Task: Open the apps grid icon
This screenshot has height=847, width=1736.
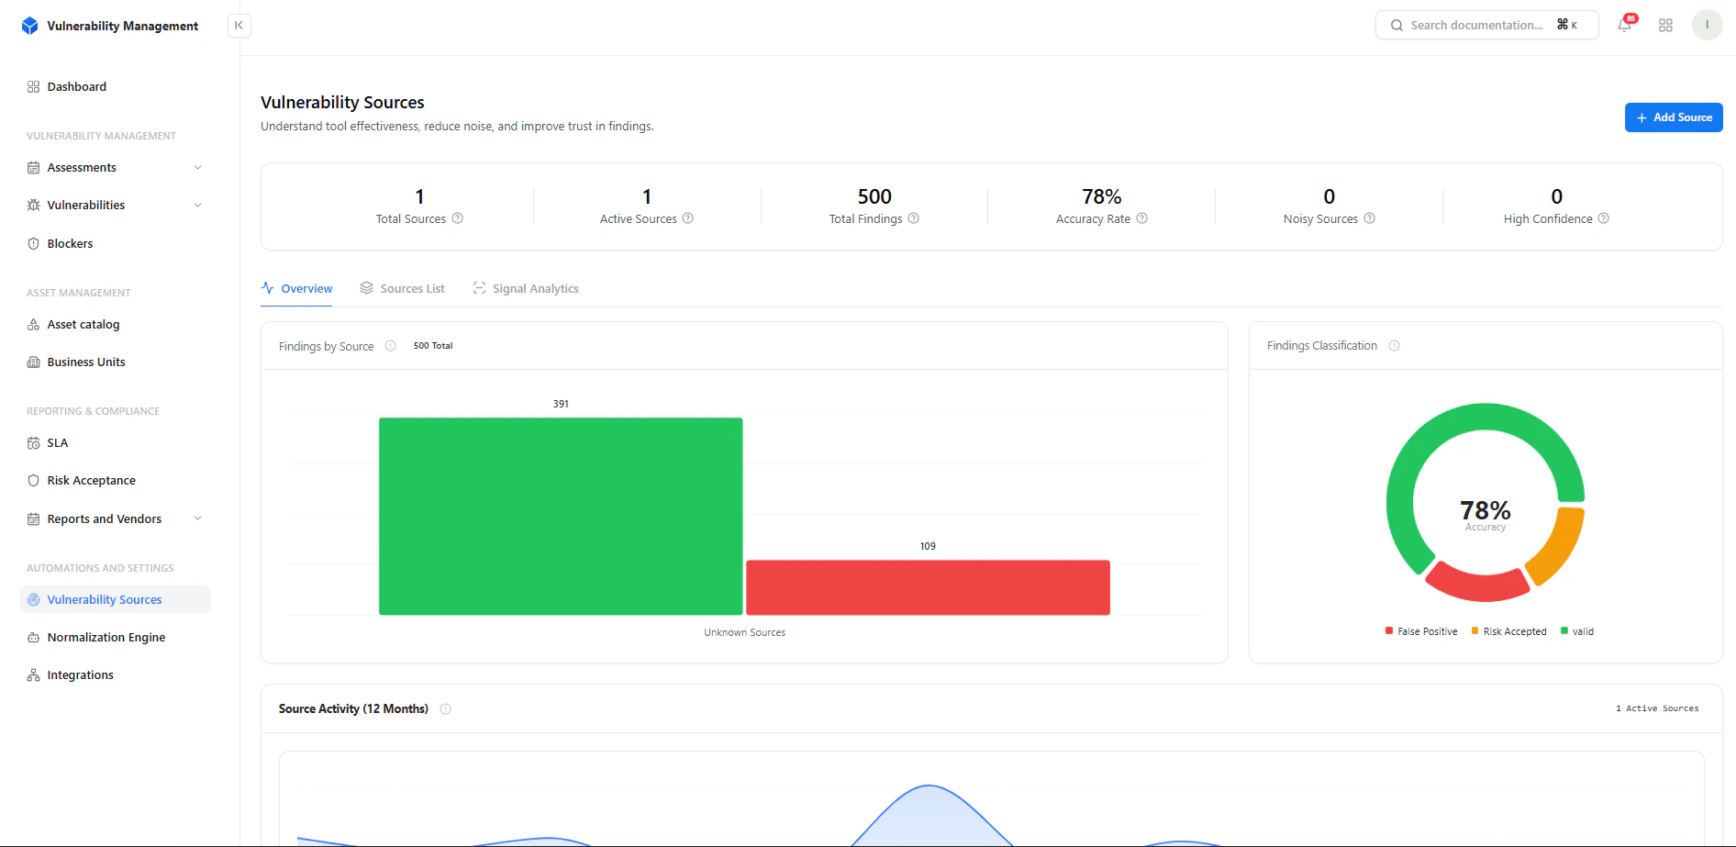Action: pyautogui.click(x=1665, y=26)
